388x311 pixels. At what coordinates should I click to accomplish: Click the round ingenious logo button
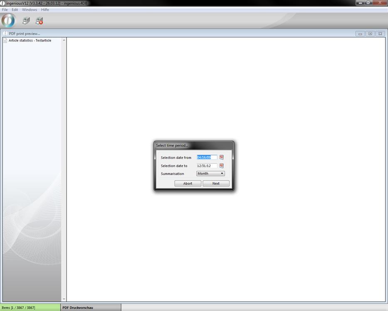pyautogui.click(x=8, y=20)
